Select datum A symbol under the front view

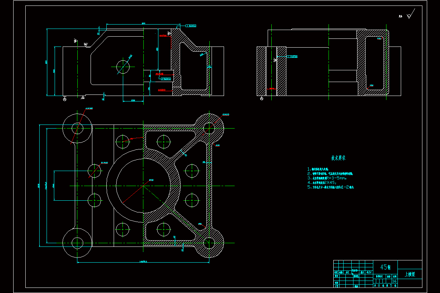(x=65, y=99)
